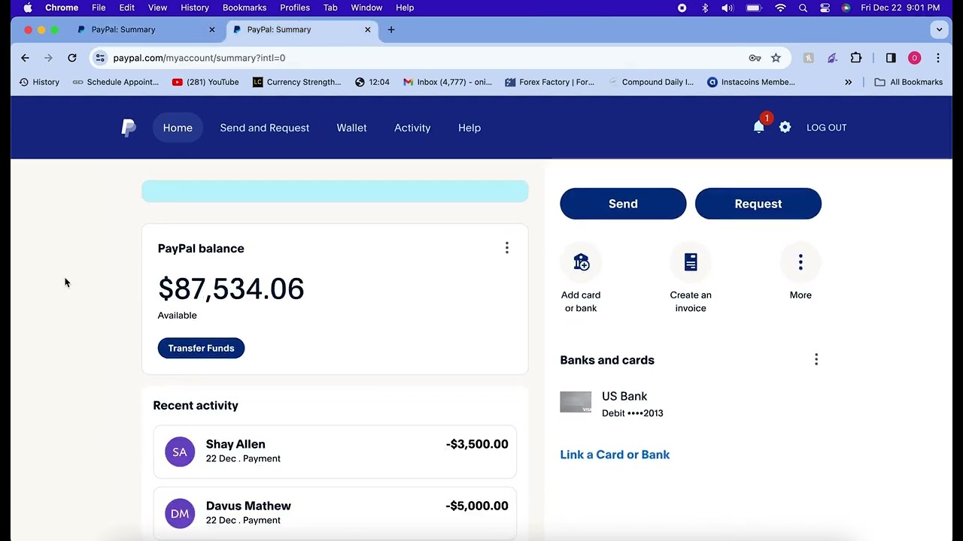Open the Activity page

coord(412,128)
